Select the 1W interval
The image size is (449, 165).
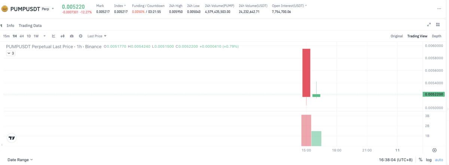pos(36,36)
